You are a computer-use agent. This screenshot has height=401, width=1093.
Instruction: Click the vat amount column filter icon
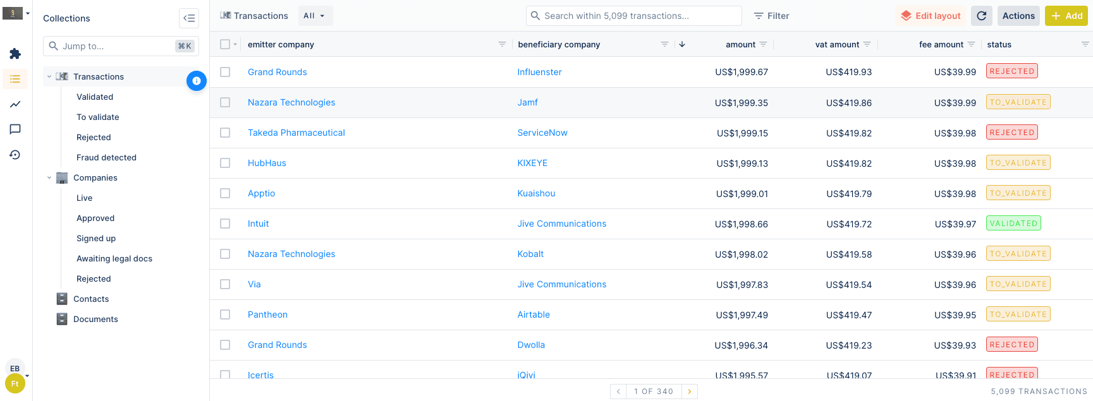pos(867,44)
